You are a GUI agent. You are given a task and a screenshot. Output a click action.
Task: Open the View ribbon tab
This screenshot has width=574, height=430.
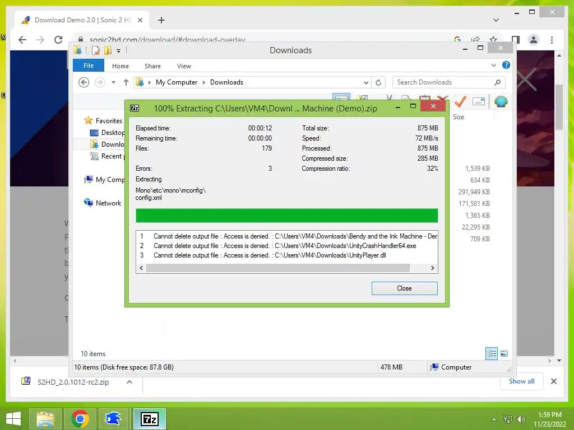click(x=184, y=66)
